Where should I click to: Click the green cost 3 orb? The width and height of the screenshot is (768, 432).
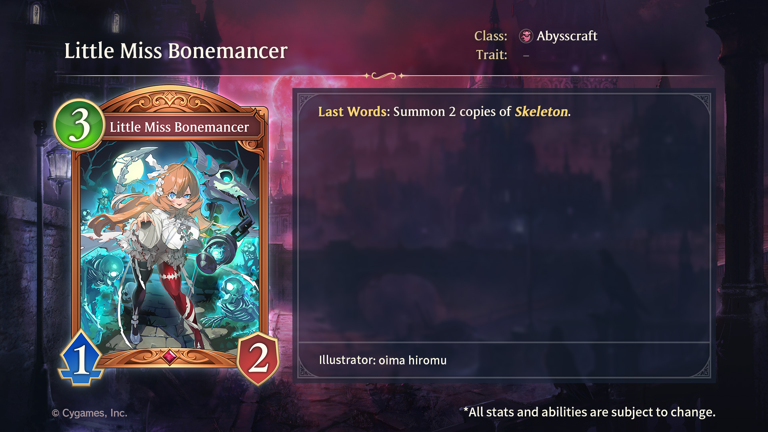point(79,125)
